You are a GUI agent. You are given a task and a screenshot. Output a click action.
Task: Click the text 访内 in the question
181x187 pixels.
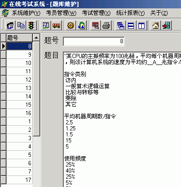pos(71,80)
